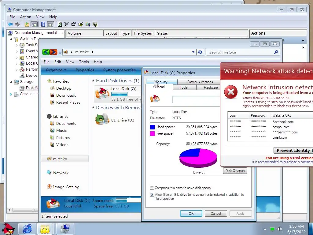Viewport: 313px width, 235px height.
Task: Click OK in Local Disk Properties
Action: click(x=191, y=213)
